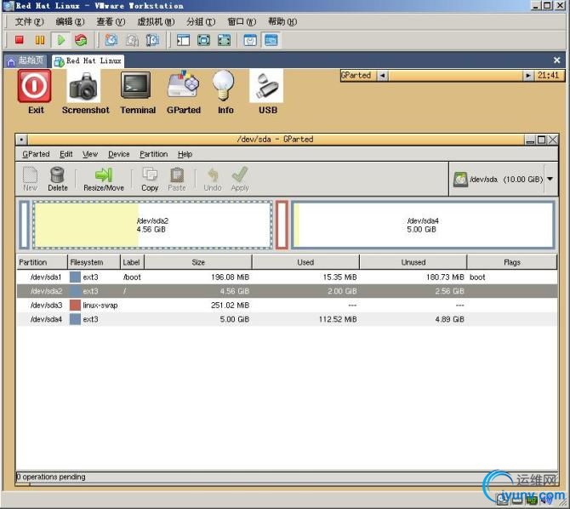Click the Unused column header
Viewport: 570px width, 509px height.
click(413, 262)
